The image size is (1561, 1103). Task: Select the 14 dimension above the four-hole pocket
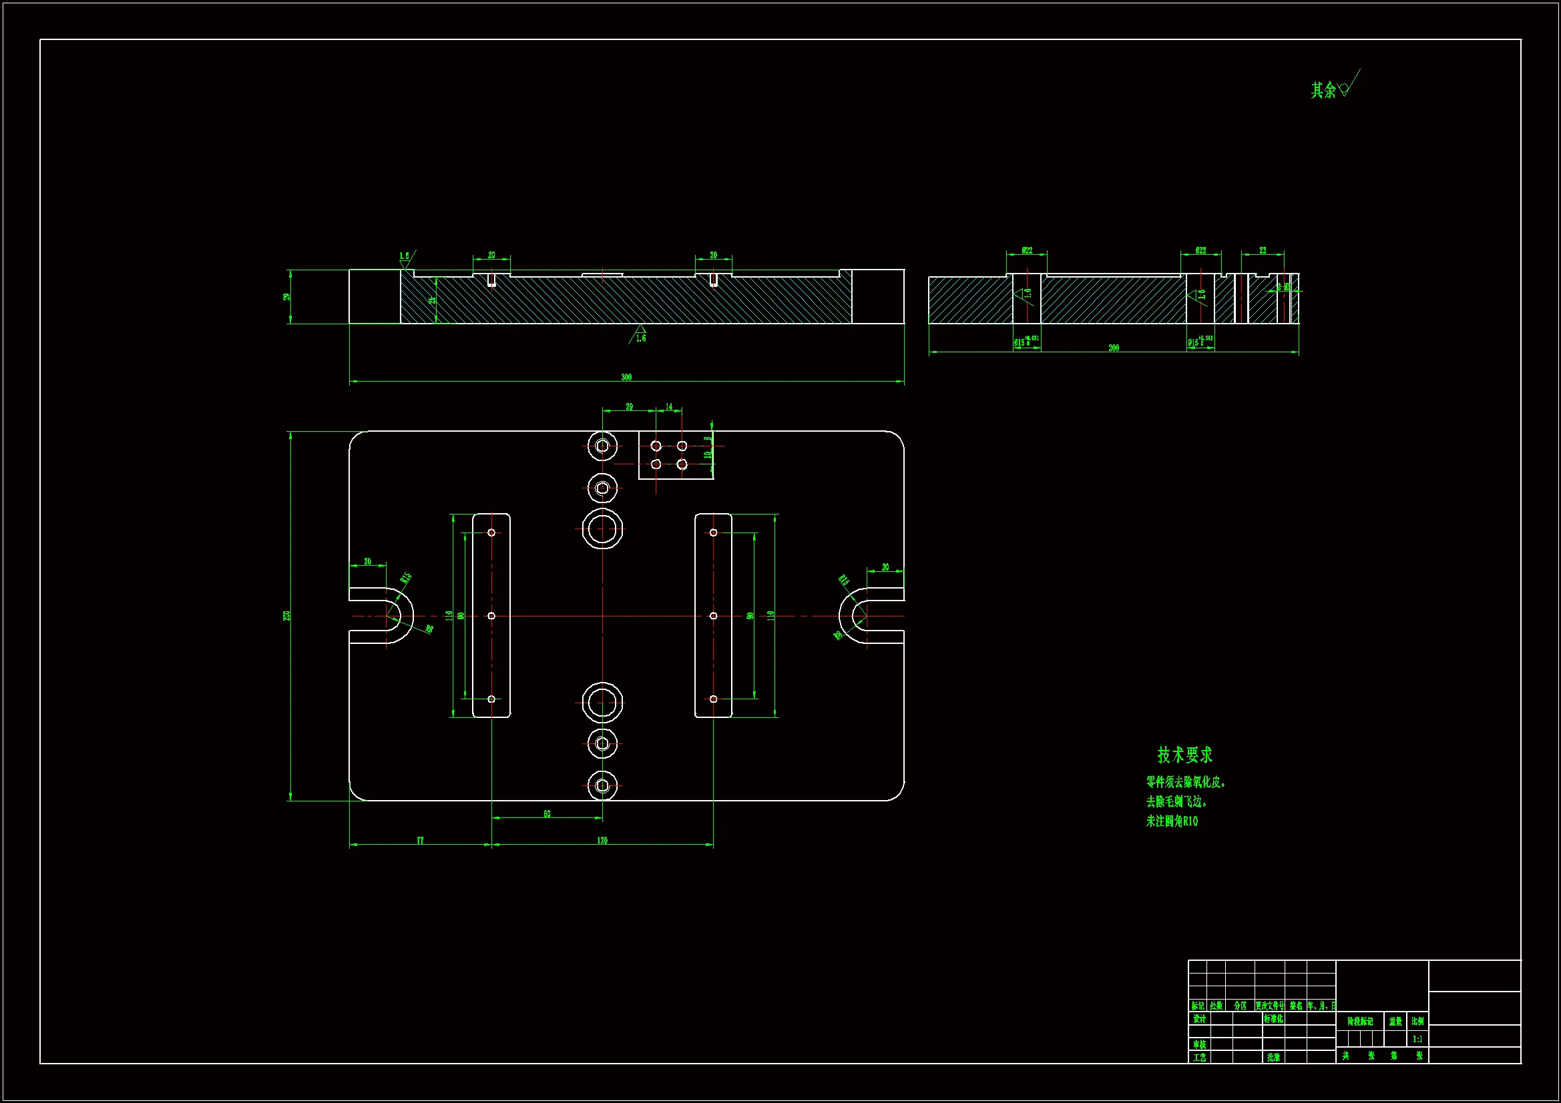pos(669,407)
